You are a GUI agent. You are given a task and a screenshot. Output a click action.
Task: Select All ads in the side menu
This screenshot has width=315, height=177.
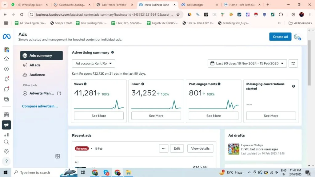35,65
